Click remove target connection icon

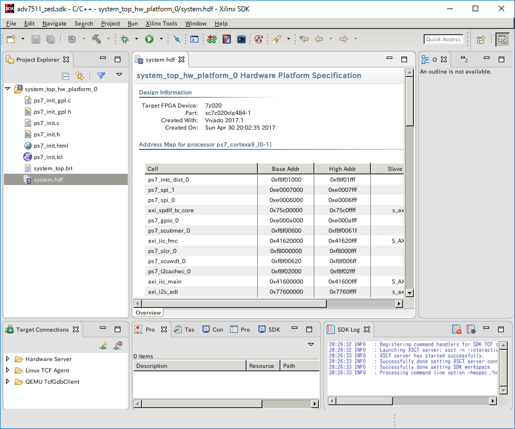[x=118, y=345]
